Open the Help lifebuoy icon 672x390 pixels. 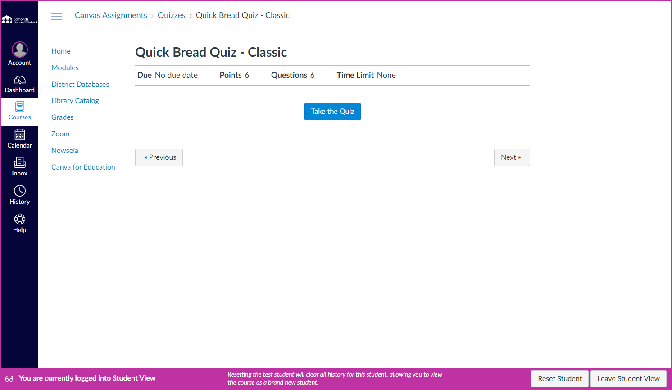tap(20, 219)
